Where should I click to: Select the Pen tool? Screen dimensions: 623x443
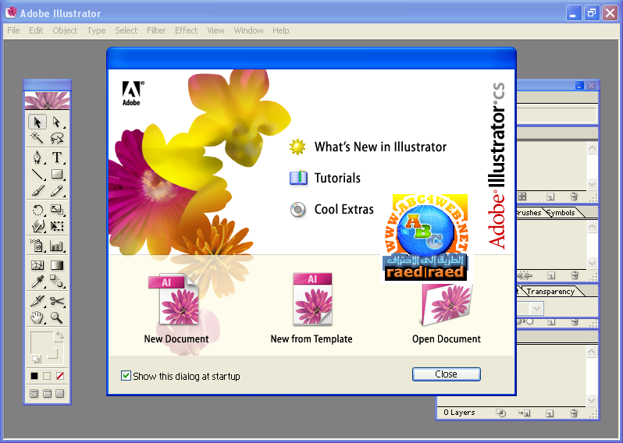pyautogui.click(x=37, y=158)
